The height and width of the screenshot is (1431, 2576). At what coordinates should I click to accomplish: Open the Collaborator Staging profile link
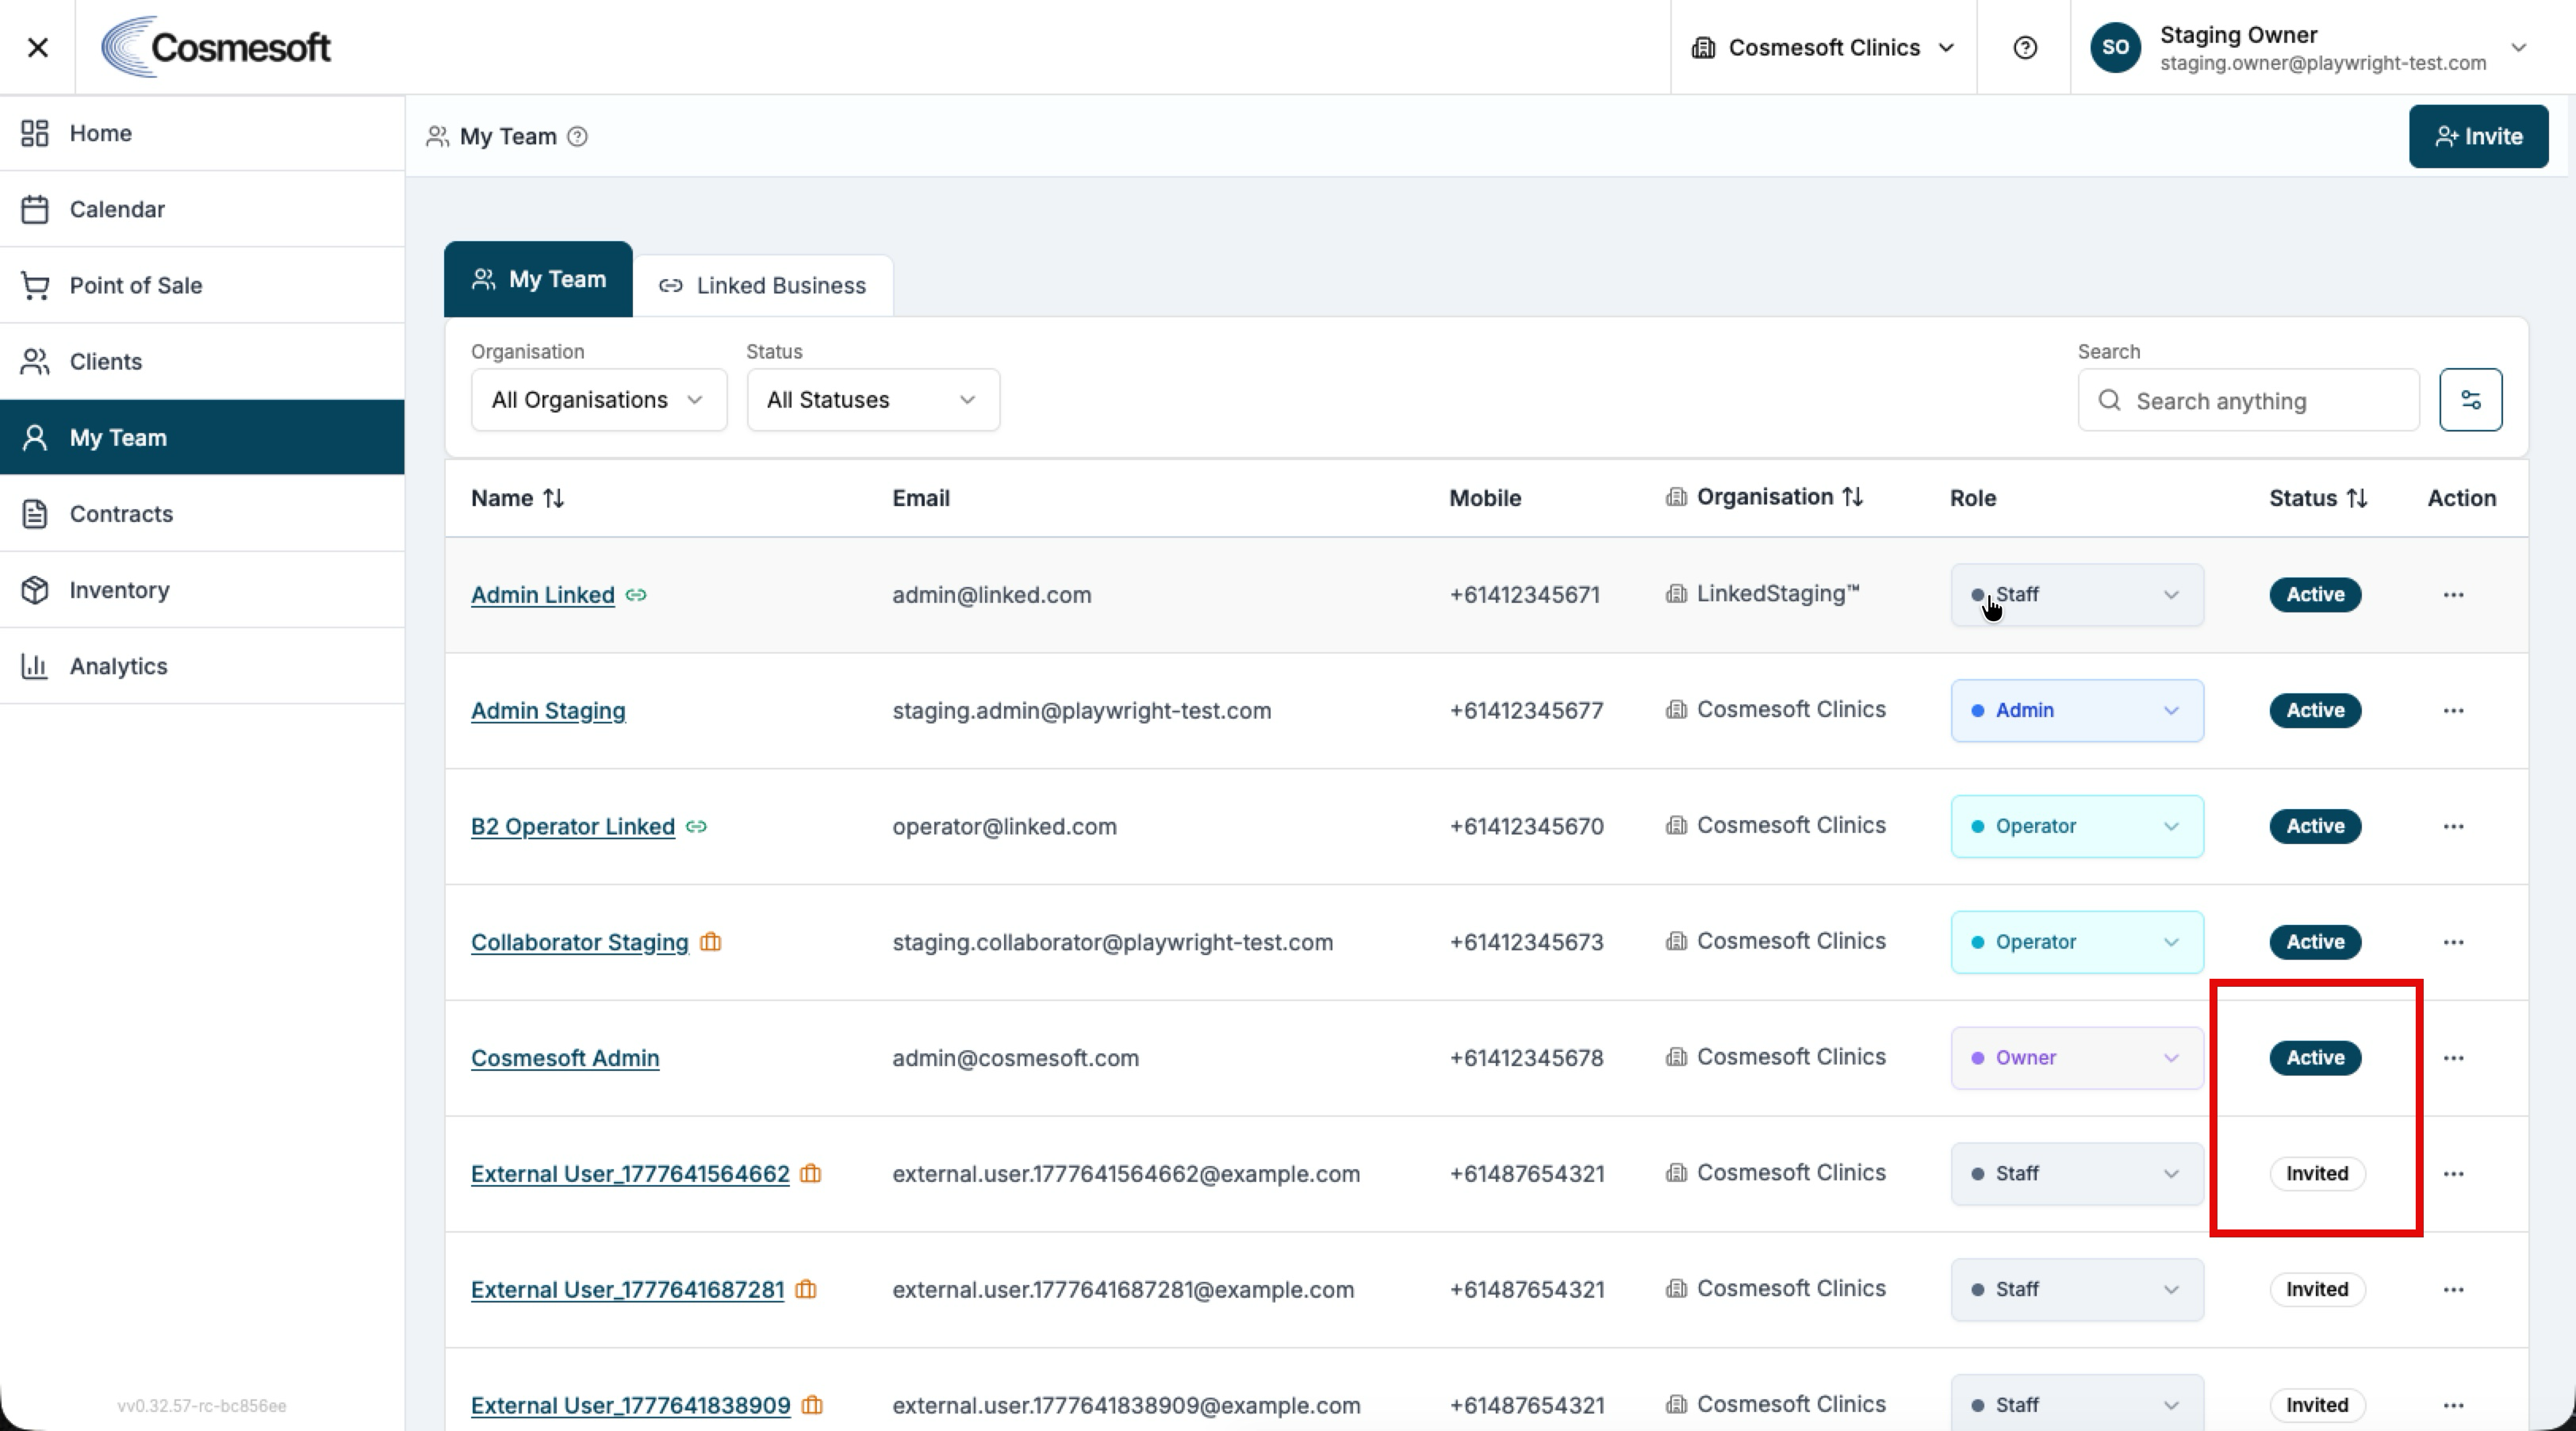coord(580,942)
